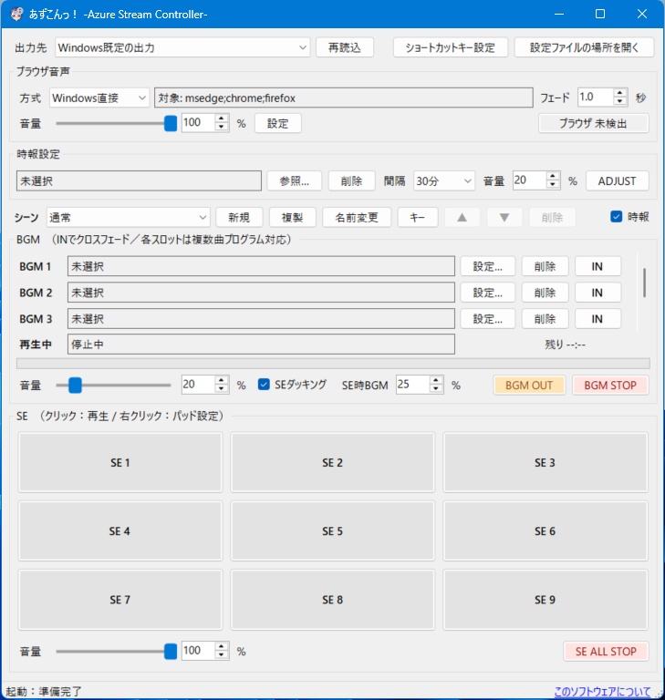The image size is (665, 700).
Task: Play the SE 1 pad
Action: click(x=120, y=462)
